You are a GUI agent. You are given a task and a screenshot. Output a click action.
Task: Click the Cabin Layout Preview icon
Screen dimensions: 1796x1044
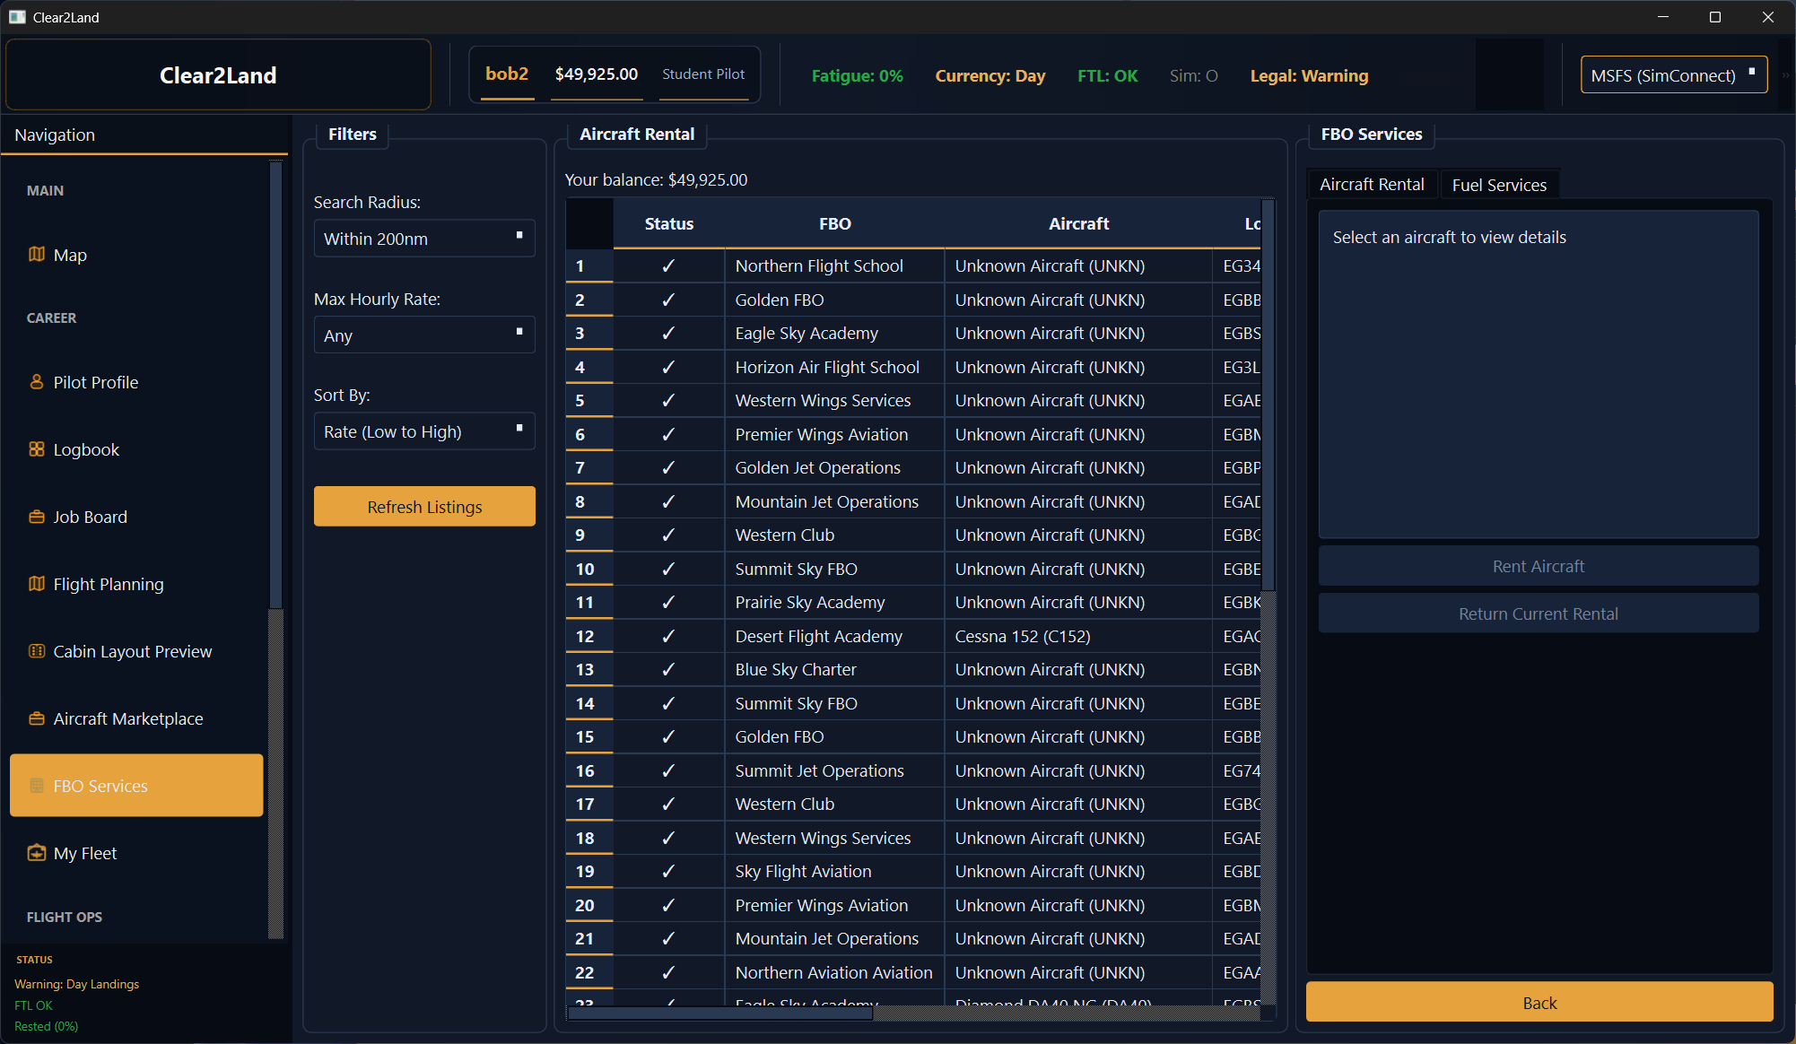pyautogui.click(x=36, y=651)
